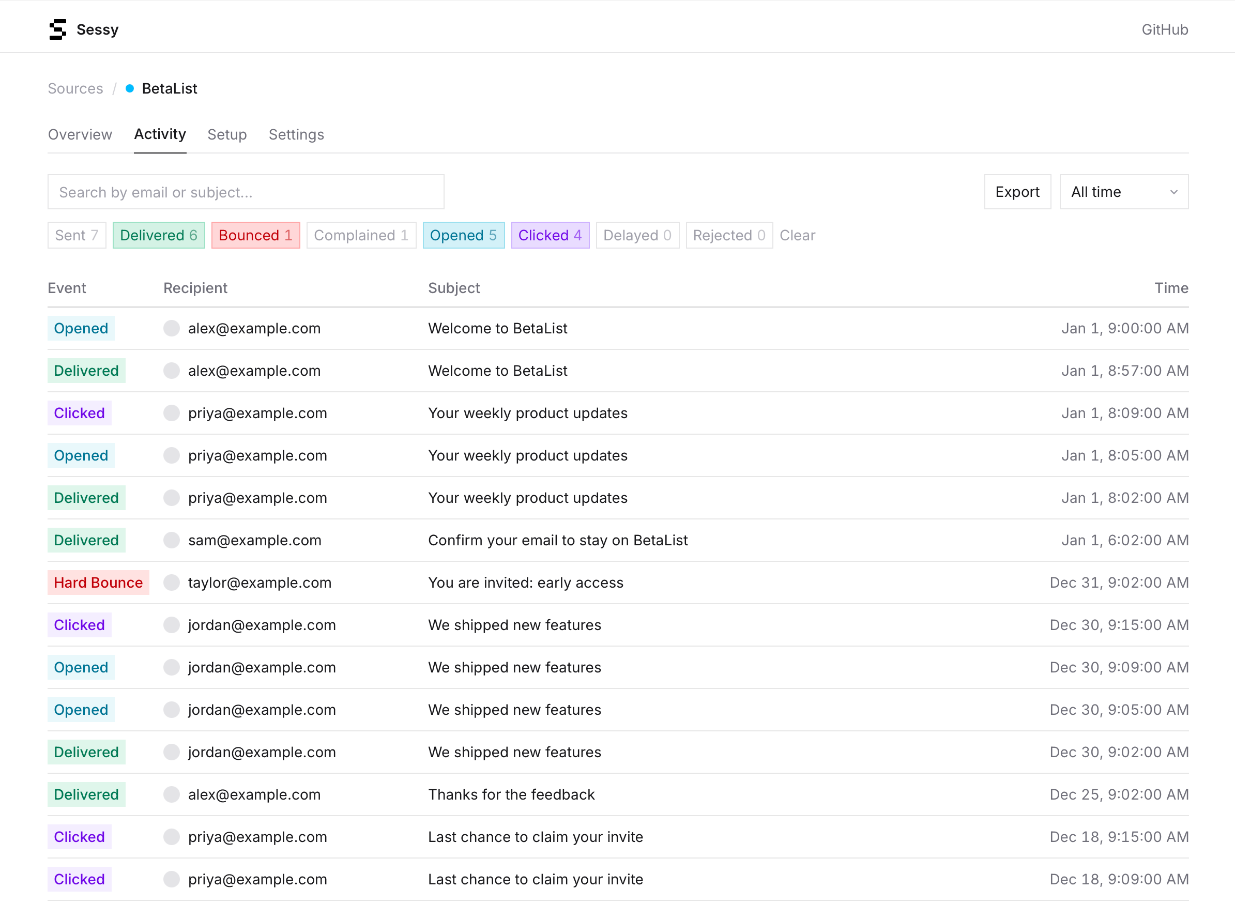This screenshot has height=904, width=1235.
Task: Enable the Complained filter chip
Action: coord(361,235)
